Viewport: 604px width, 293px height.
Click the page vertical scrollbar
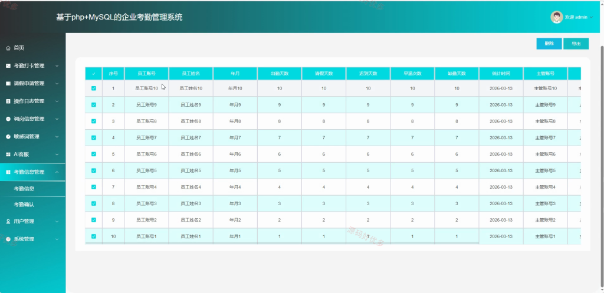point(602,166)
